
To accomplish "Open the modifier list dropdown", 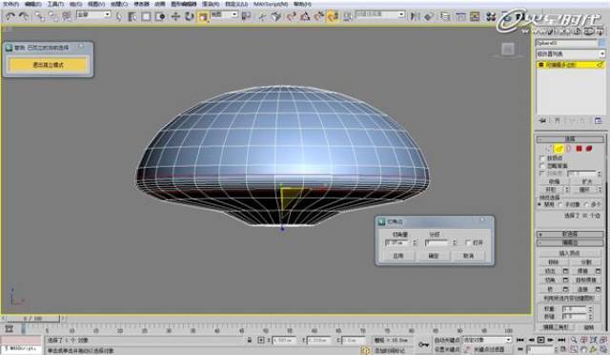I will coord(570,53).
